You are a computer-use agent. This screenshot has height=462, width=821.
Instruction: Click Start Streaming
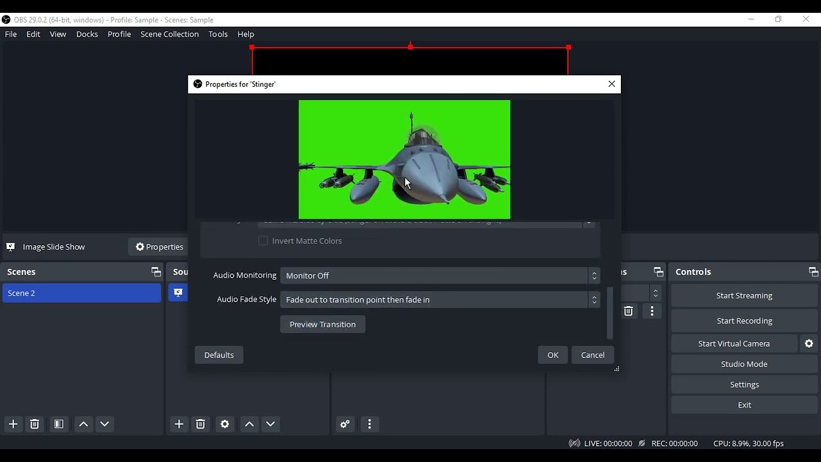tap(744, 296)
